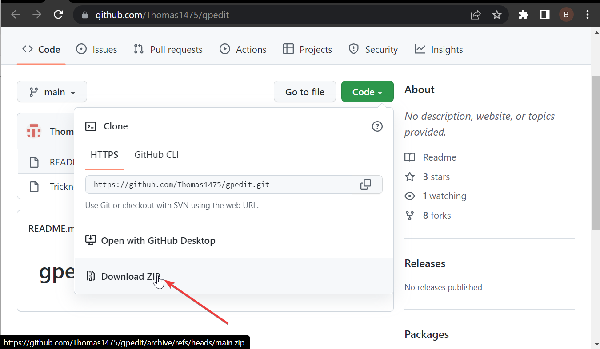Click the ZIP file icon
Image resolution: width=600 pixels, height=349 pixels.
pos(91,276)
